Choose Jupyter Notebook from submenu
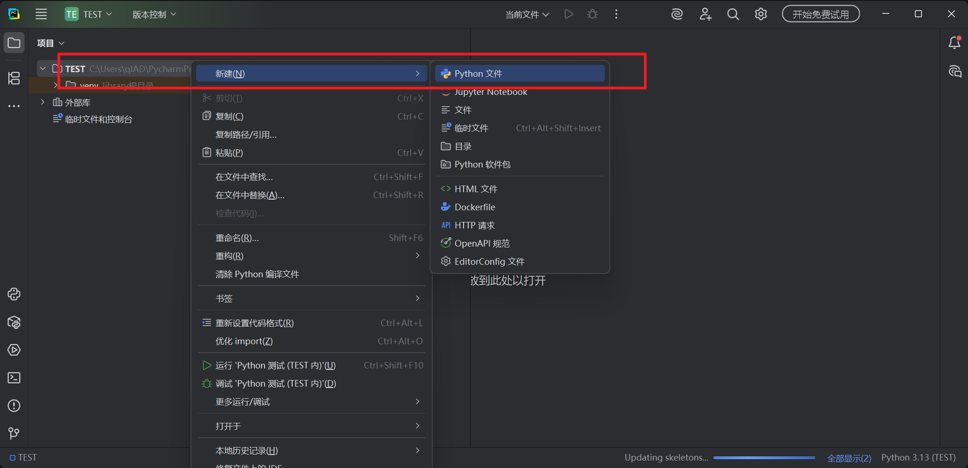Viewport: 968px width, 468px height. click(x=520, y=92)
